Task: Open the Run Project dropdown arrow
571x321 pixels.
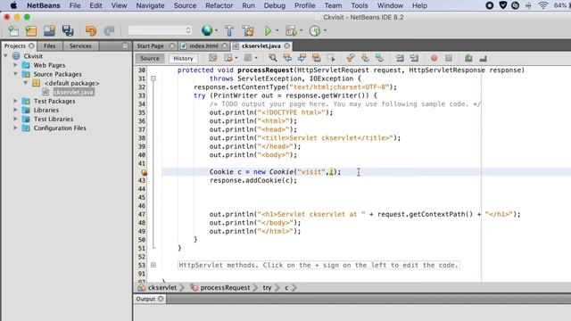Action: (x=277, y=31)
